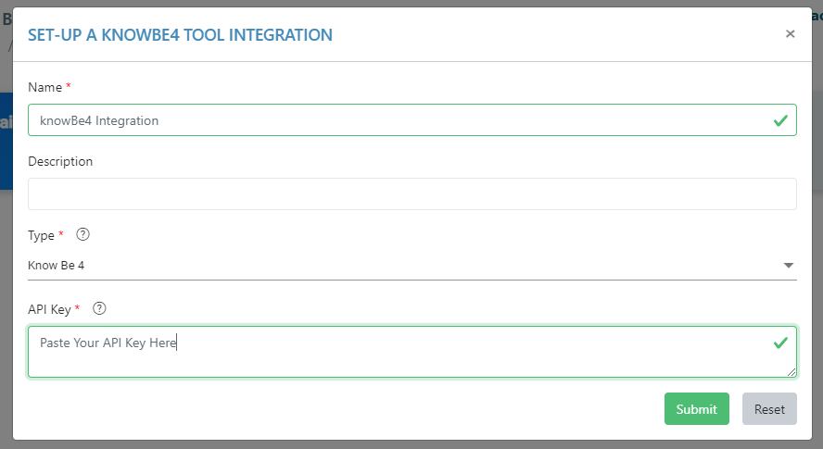Open the Type dropdown arrow
This screenshot has width=823, height=449.
(789, 266)
